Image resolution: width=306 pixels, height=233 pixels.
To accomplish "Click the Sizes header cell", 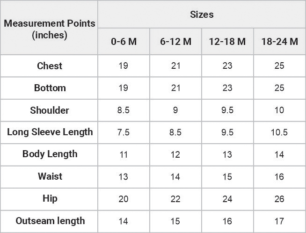I will [x=202, y=14].
